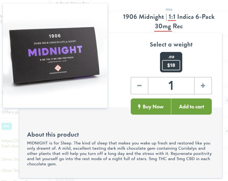This screenshot has height=181, width=228.
Task: Click the first faded Silver Ste link at left
Action: (10, 159)
